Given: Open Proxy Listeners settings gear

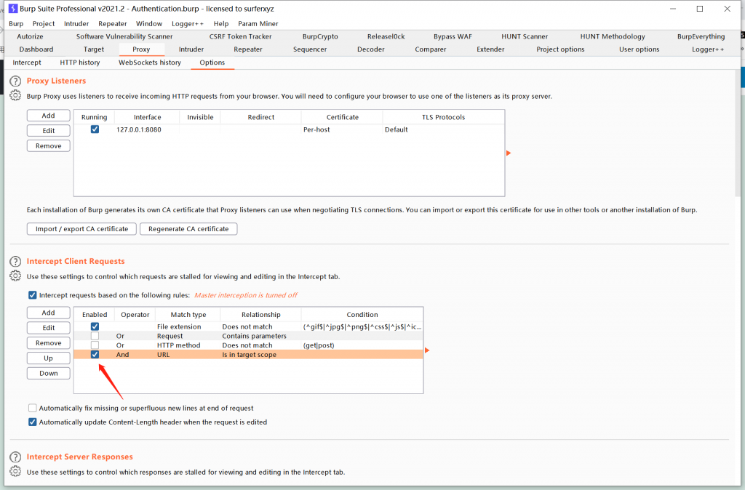Looking at the screenshot, I should (15, 95).
